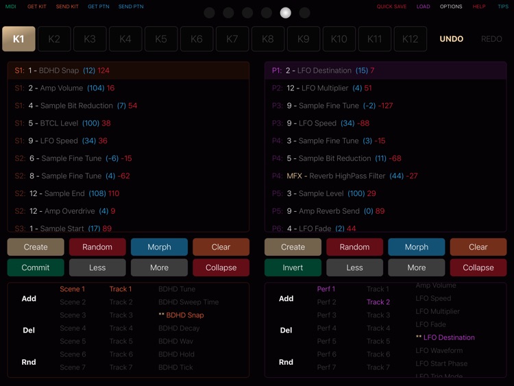Click Create in scenes panel

click(36, 247)
